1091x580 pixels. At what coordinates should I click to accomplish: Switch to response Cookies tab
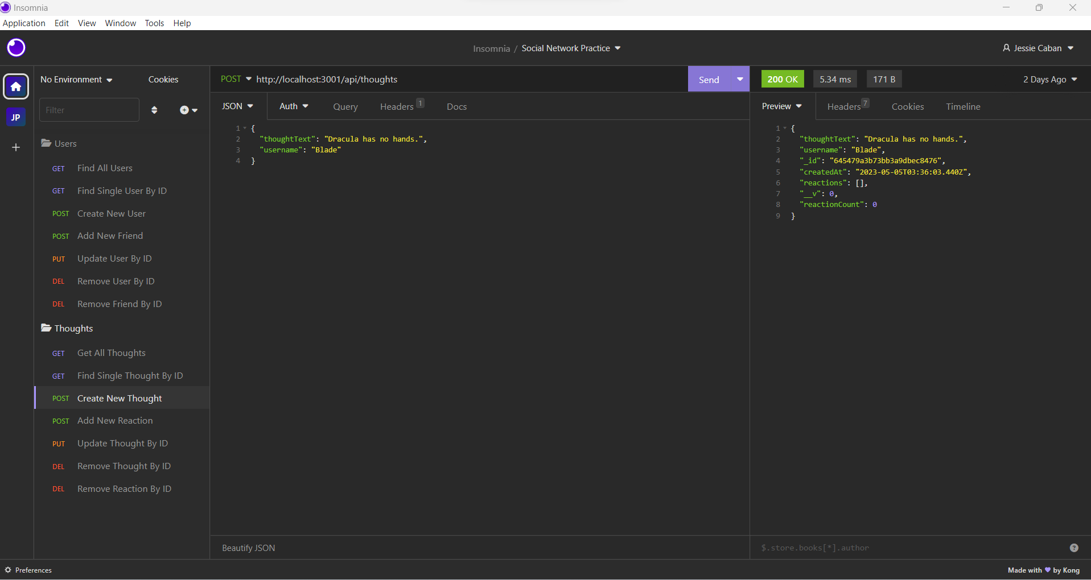(908, 107)
